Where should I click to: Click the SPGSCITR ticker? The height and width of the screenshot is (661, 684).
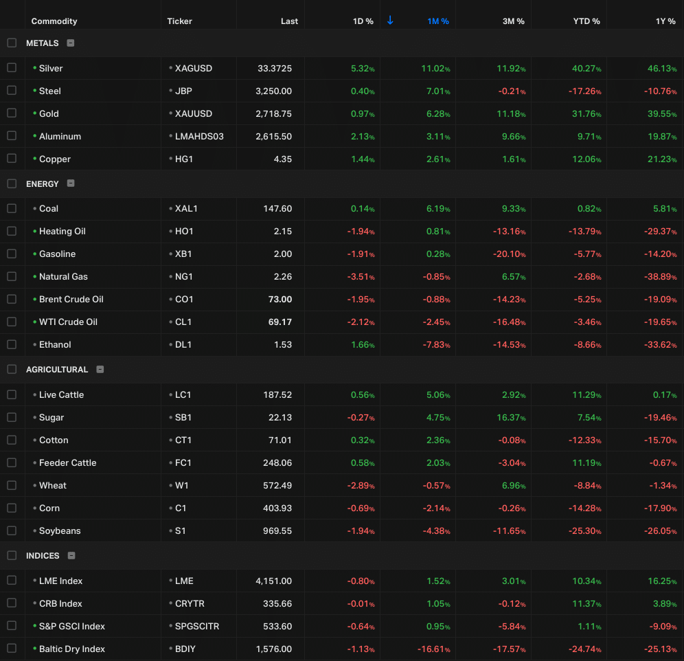(x=196, y=626)
